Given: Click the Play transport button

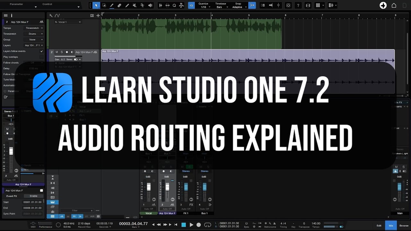Looking at the screenshot, I should click(191, 225).
